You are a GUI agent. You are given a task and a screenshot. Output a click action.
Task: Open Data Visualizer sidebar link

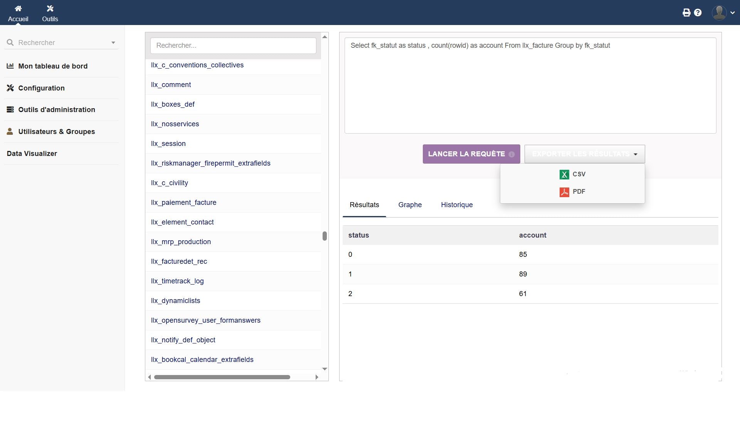pos(32,154)
